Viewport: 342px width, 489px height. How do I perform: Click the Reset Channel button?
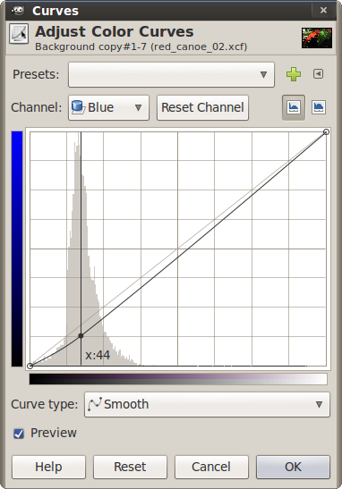(202, 107)
